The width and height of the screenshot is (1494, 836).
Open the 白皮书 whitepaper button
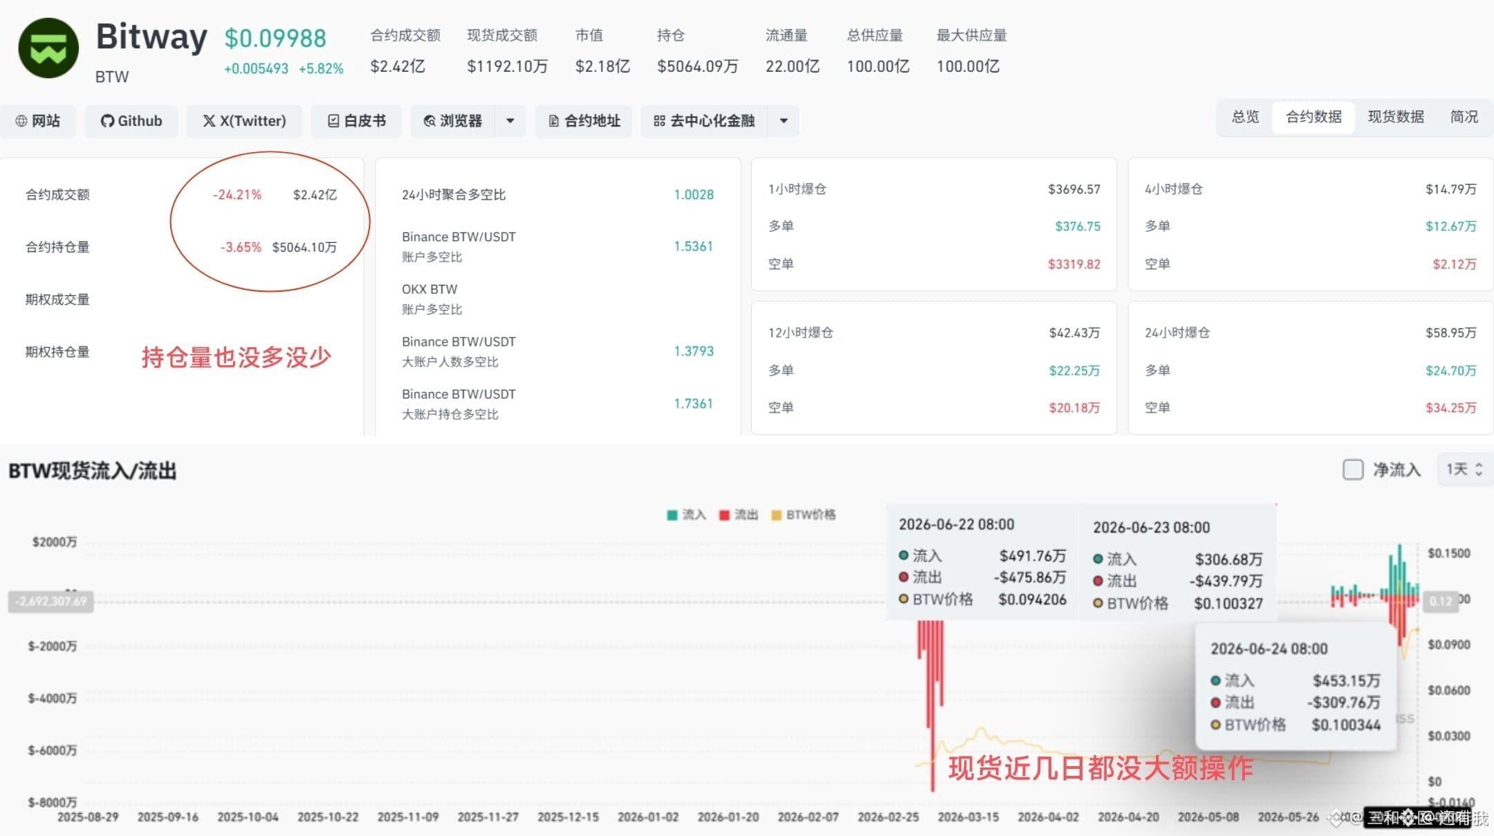pyautogui.click(x=356, y=121)
